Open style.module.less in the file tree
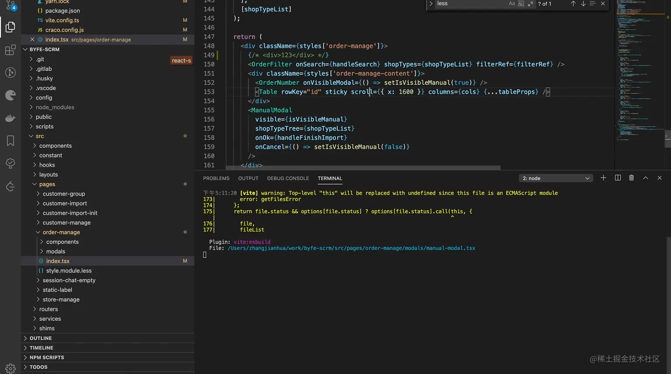 click(x=69, y=271)
